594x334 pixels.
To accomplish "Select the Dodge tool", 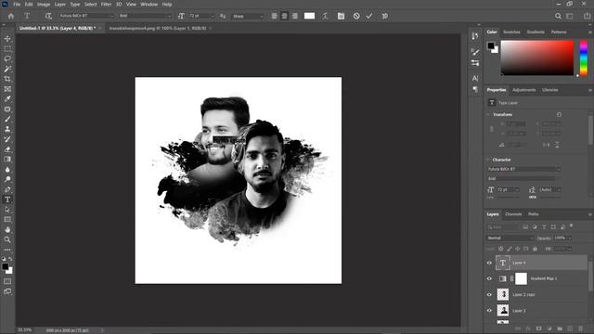I will coord(7,179).
